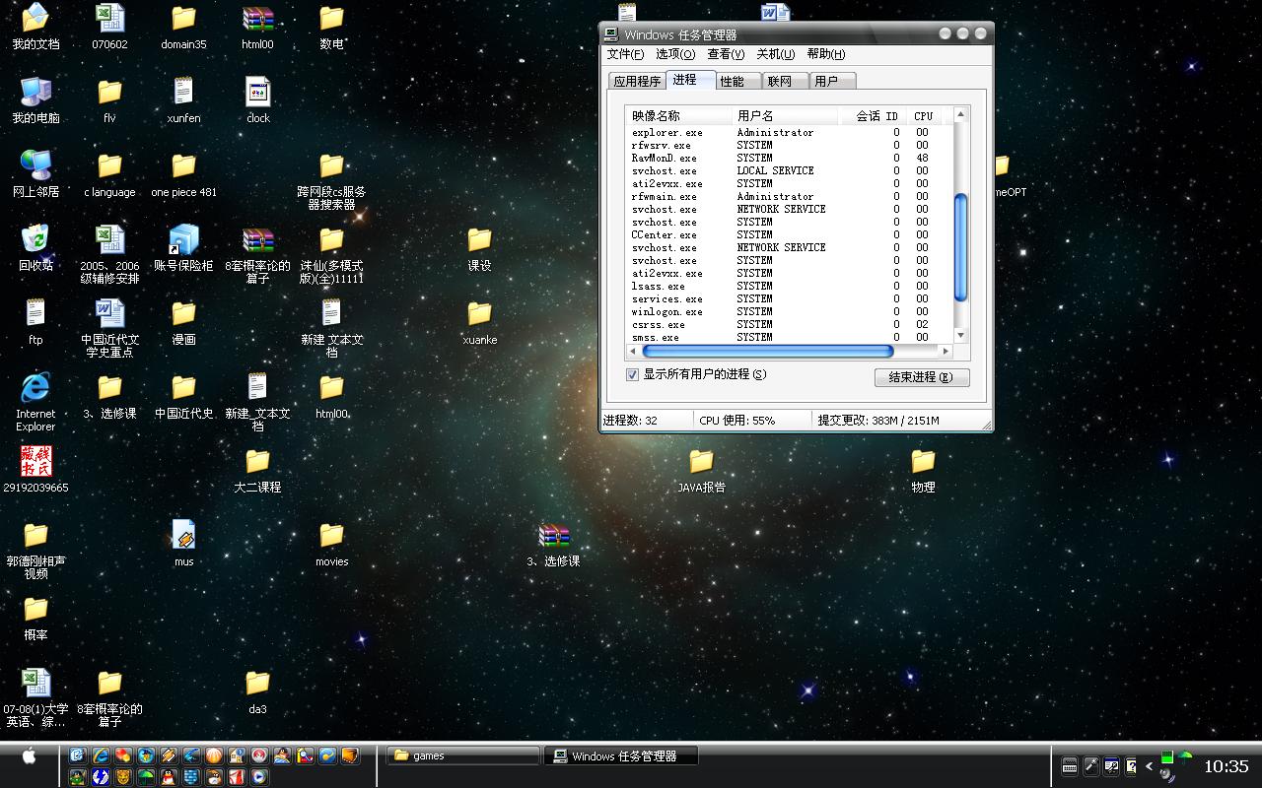Toggle 显示所有用户的进程 checkbox
The image size is (1262, 788).
coord(633,374)
